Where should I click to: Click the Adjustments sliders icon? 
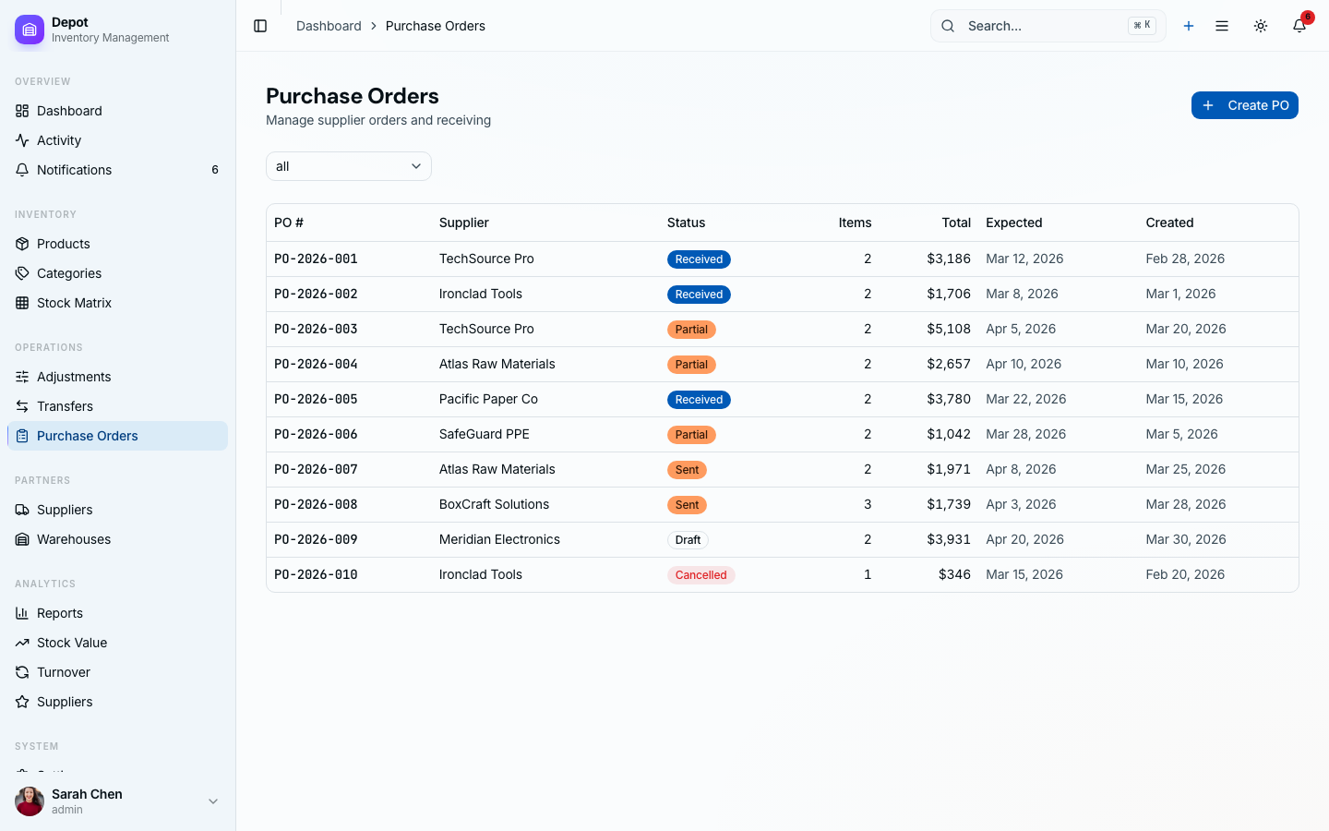click(22, 377)
